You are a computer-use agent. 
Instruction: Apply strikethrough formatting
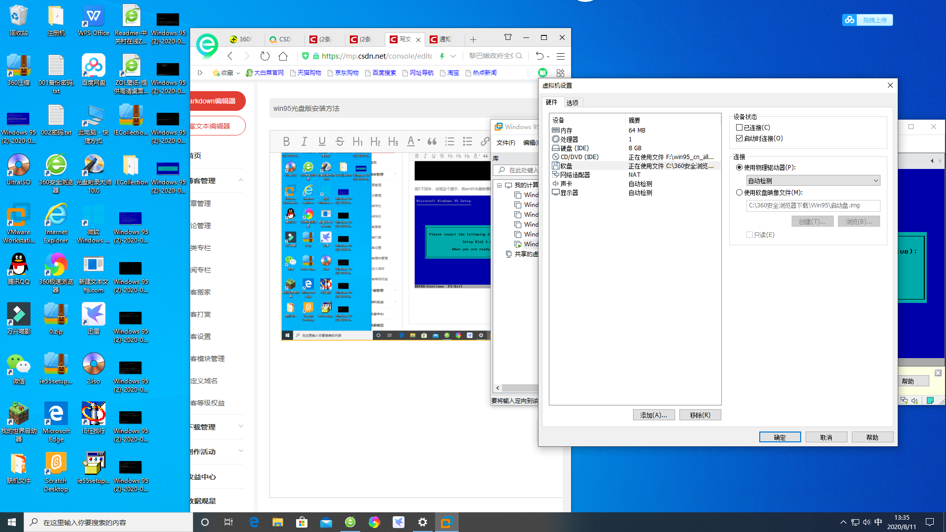pos(339,141)
